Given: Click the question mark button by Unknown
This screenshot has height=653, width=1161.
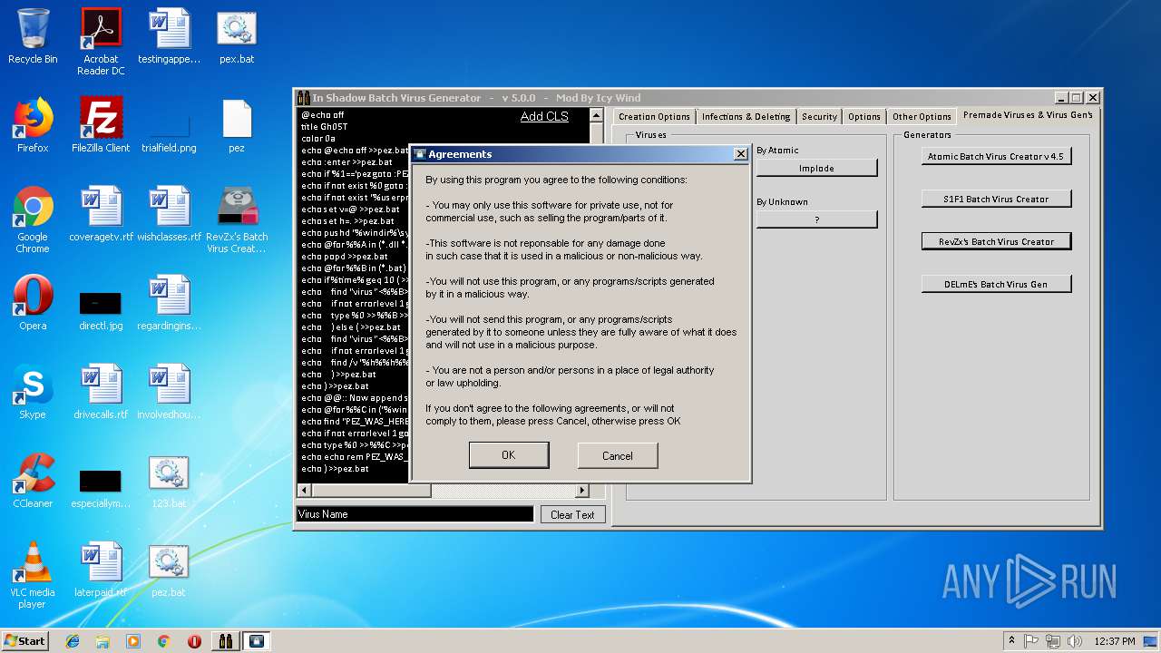Looking at the screenshot, I should pyautogui.click(x=816, y=219).
